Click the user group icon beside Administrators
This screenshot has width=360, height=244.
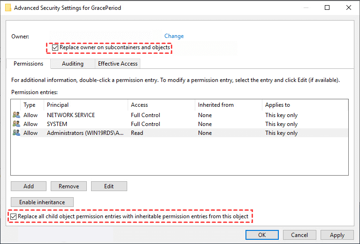16,133
